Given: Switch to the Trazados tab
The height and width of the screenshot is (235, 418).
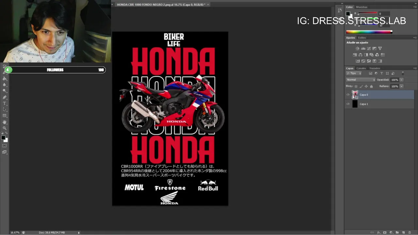Looking at the screenshot, I should pos(375,68).
